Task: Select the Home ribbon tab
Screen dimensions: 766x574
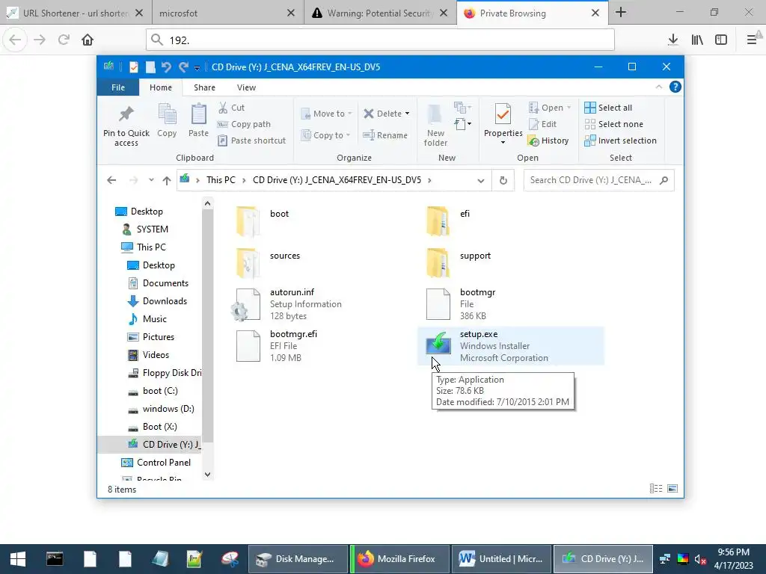Action: (161, 87)
